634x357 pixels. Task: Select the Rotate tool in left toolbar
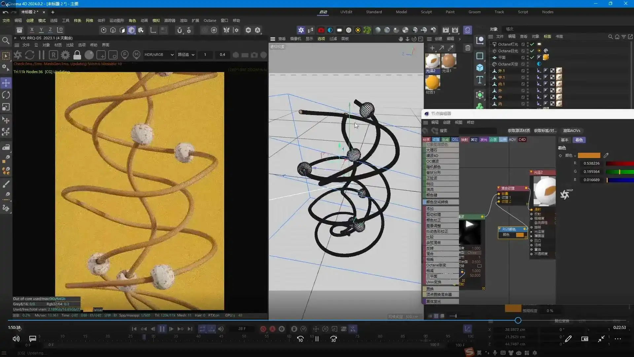point(6,95)
